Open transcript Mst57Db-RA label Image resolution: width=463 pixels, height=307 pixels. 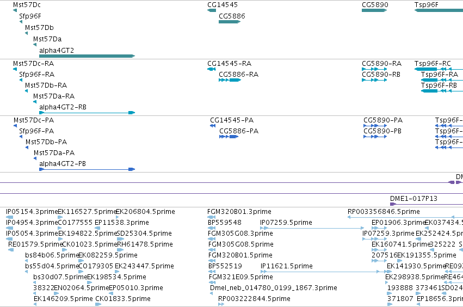click(46, 85)
